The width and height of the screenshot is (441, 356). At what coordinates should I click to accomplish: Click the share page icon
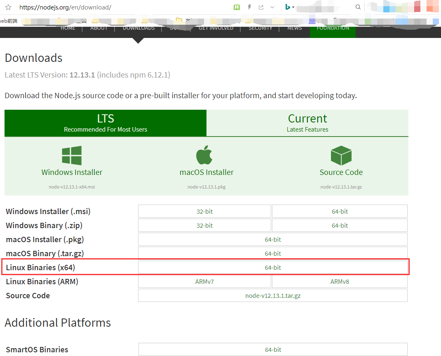261,7
